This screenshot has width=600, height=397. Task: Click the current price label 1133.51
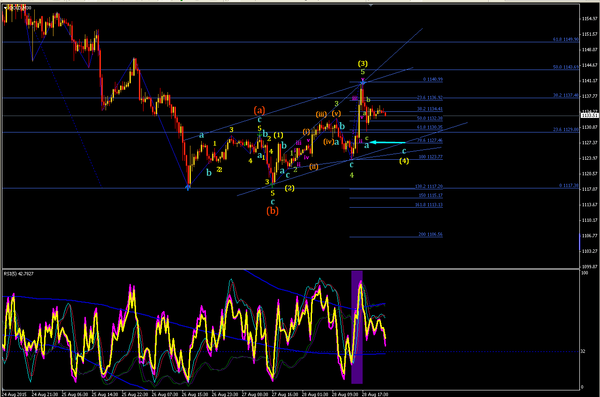(x=589, y=115)
